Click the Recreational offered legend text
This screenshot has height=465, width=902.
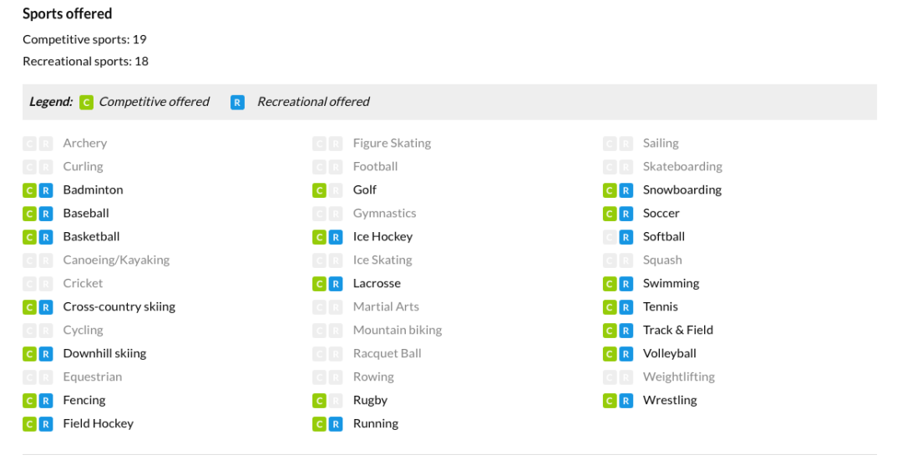(x=313, y=102)
